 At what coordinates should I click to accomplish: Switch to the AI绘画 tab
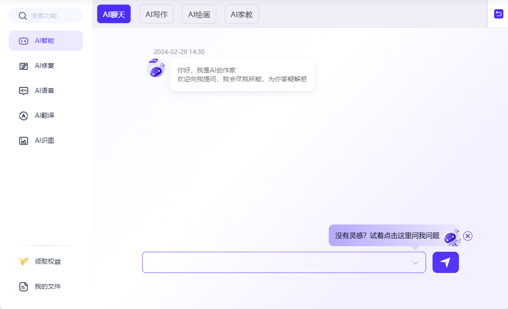coord(199,14)
